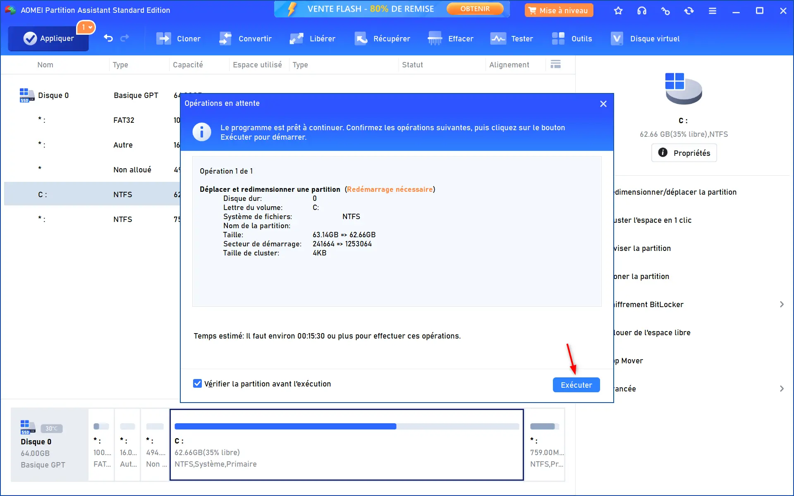This screenshot has height=496, width=794.
Task: Expand Chiffrement BitLocker chevron
Action: pos(782,305)
